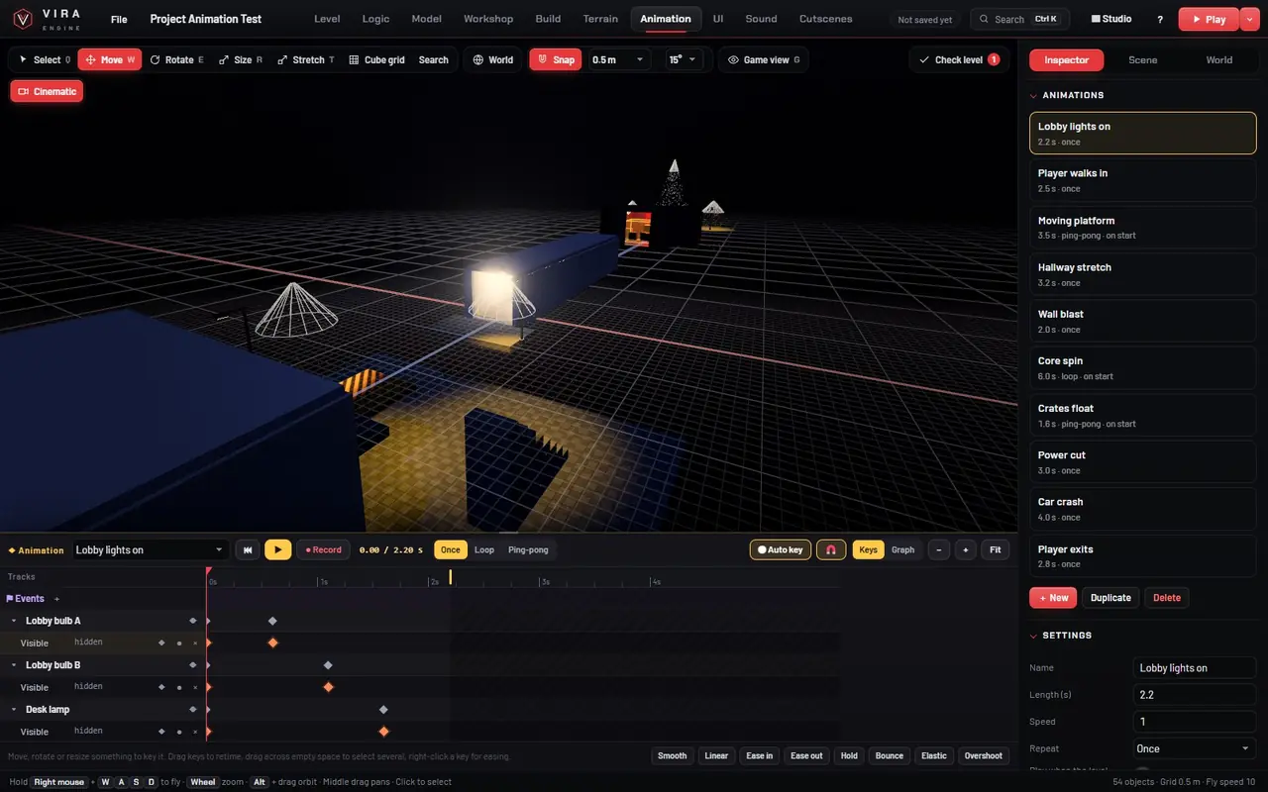The width and height of the screenshot is (1268, 792).
Task: Switch to the Scene panel tab
Action: [1143, 60]
